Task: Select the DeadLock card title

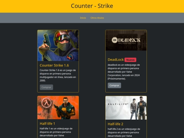Action: (116, 60)
